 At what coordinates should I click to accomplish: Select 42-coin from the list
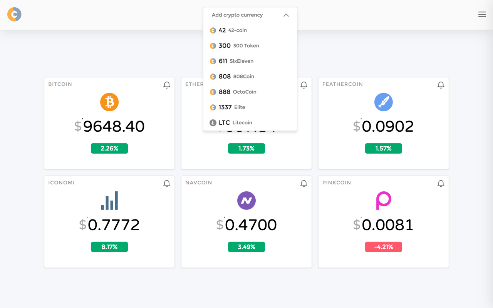point(250,30)
